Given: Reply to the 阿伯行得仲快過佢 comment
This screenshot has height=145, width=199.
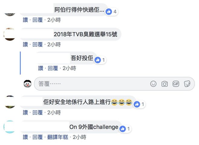Looking at the screenshot, I should pyautogui.click(x=38, y=20).
